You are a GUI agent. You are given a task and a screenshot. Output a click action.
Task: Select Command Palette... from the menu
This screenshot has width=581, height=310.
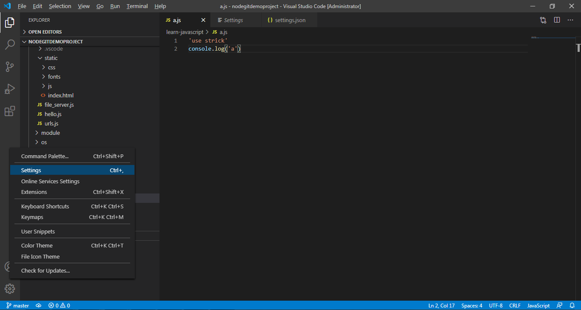coord(72,156)
